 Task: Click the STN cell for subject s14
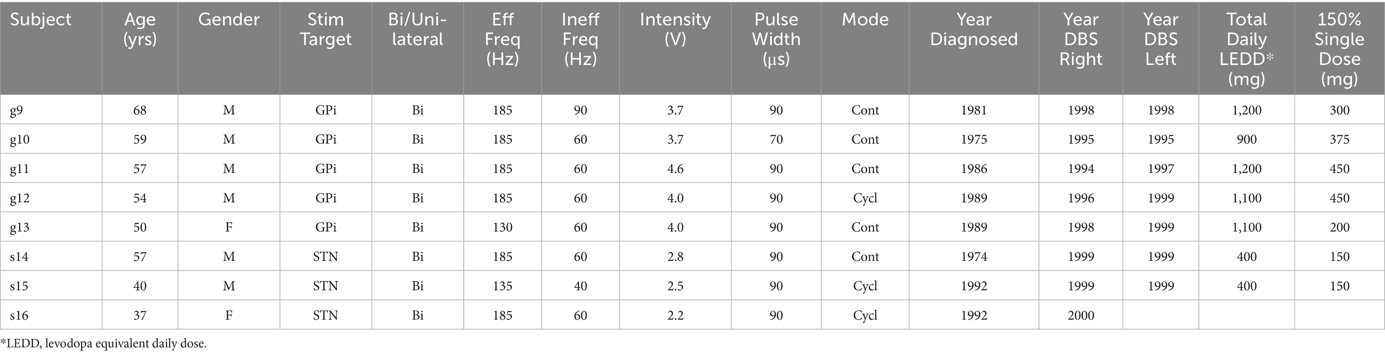tap(325, 257)
